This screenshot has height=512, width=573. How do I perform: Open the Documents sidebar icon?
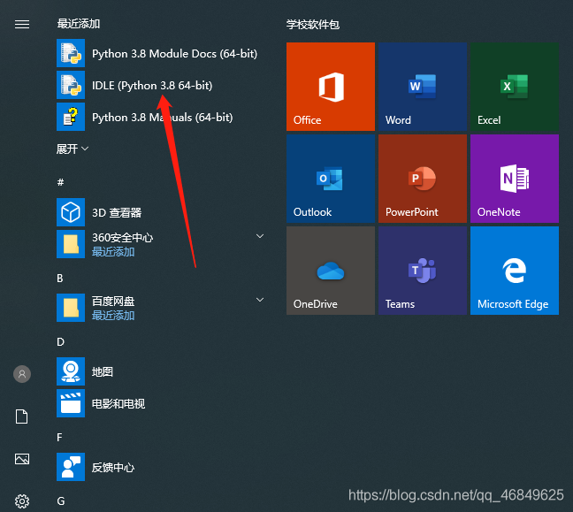coord(21,416)
